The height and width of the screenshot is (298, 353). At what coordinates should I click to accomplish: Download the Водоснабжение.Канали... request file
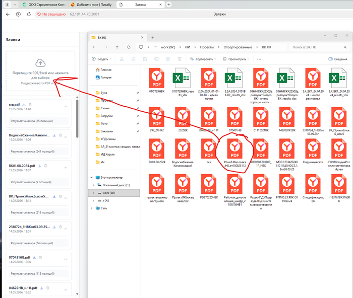54,135
